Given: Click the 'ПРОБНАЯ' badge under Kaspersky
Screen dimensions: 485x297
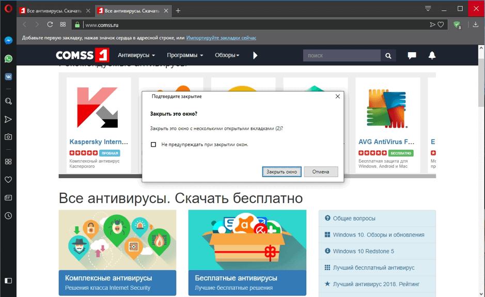Looking at the screenshot, I should coord(110,153).
